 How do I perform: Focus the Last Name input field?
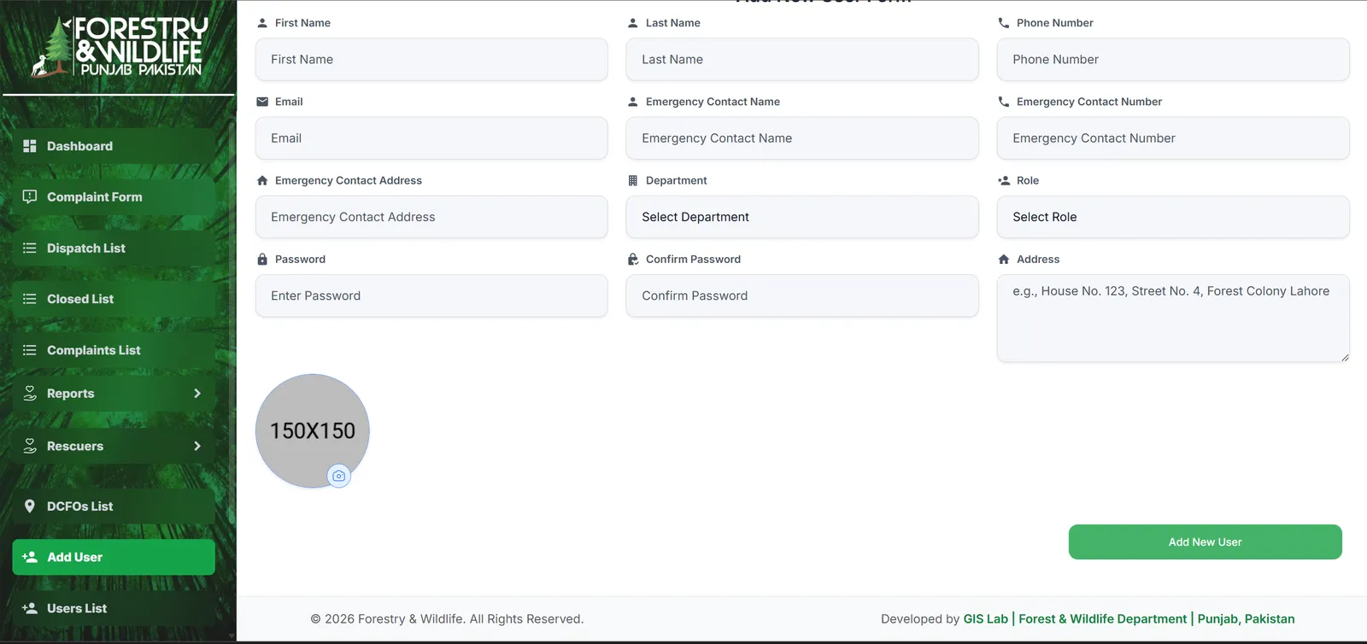coord(802,60)
